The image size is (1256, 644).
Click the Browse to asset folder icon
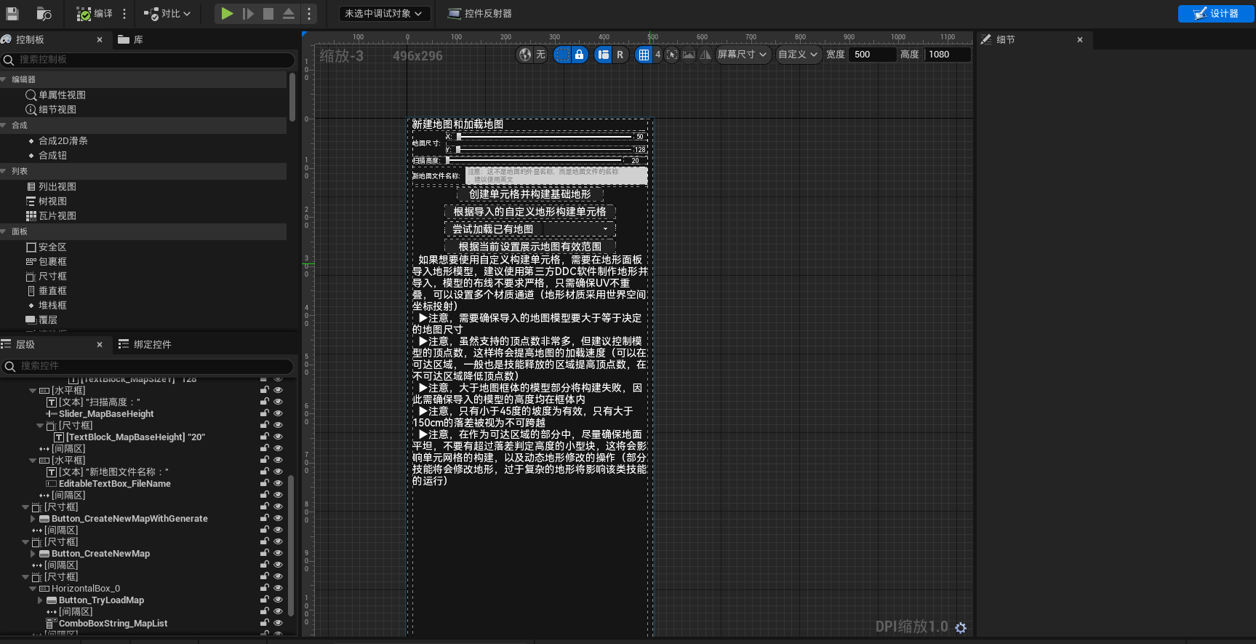(44, 14)
